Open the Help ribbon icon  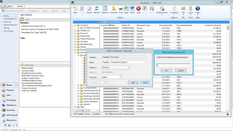click(x=197, y=10)
